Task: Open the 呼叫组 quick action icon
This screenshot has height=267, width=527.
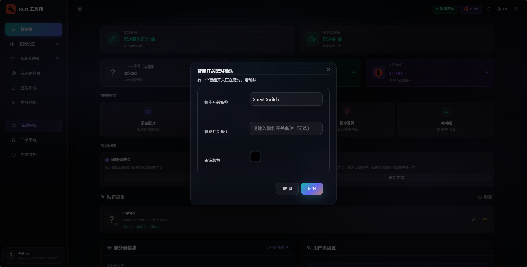Action: coord(446,112)
